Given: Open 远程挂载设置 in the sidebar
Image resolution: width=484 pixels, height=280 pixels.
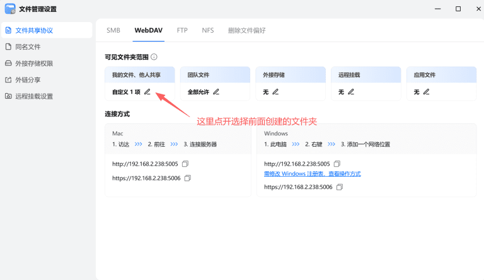Looking at the screenshot, I should 47,96.
